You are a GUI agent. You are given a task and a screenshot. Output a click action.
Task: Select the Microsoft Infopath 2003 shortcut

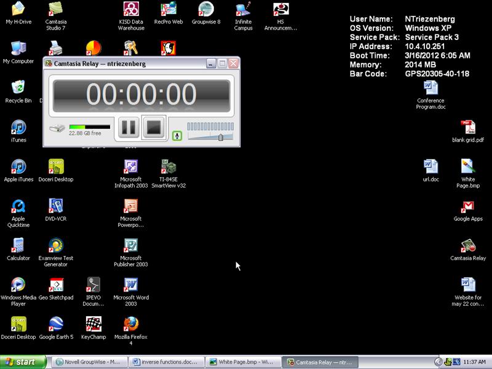click(x=131, y=174)
